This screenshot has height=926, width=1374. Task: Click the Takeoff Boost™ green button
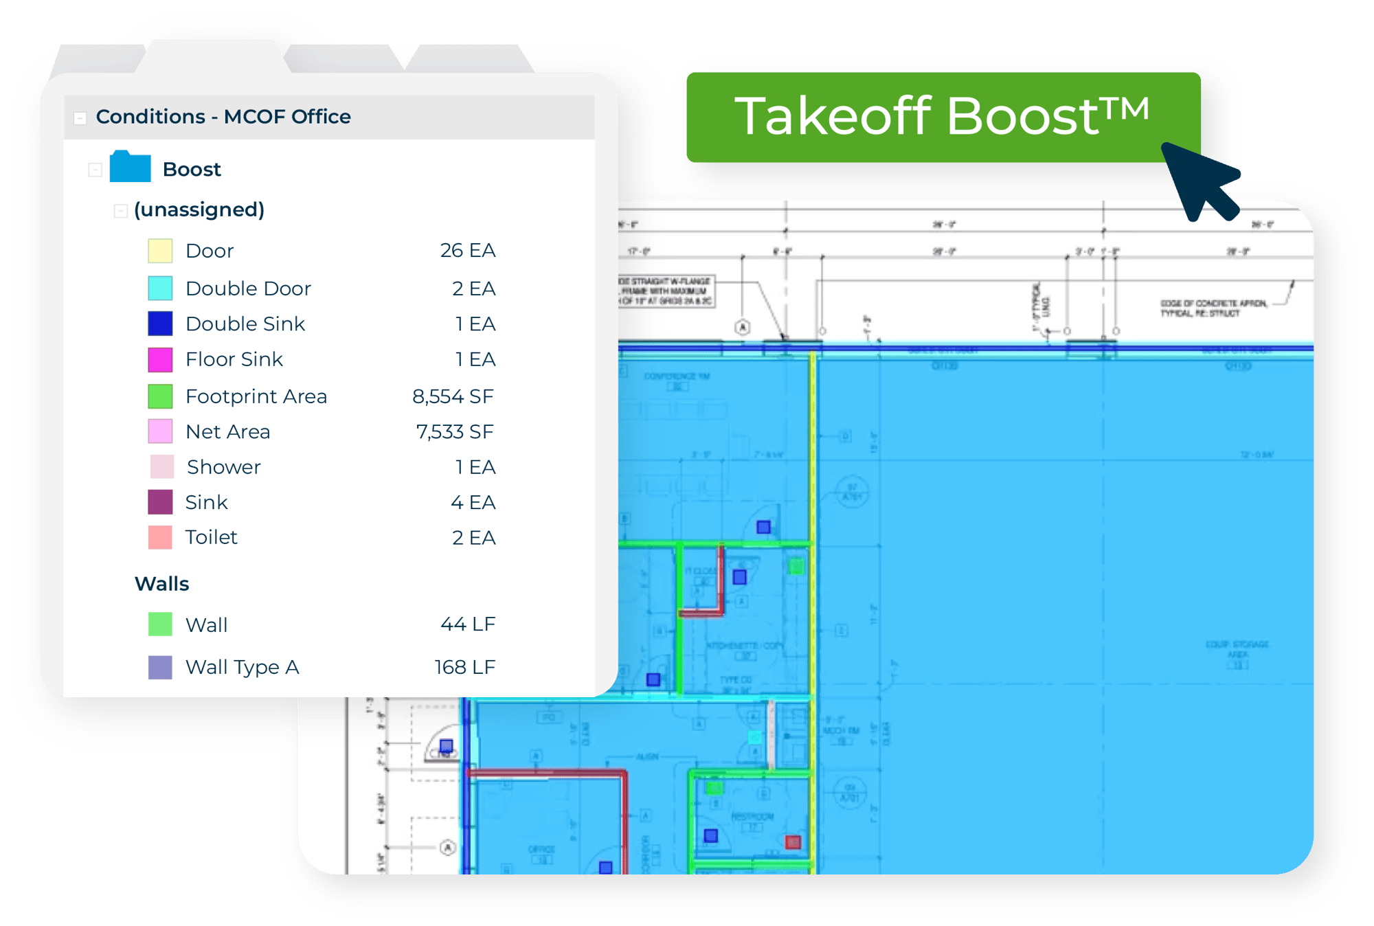click(x=943, y=117)
